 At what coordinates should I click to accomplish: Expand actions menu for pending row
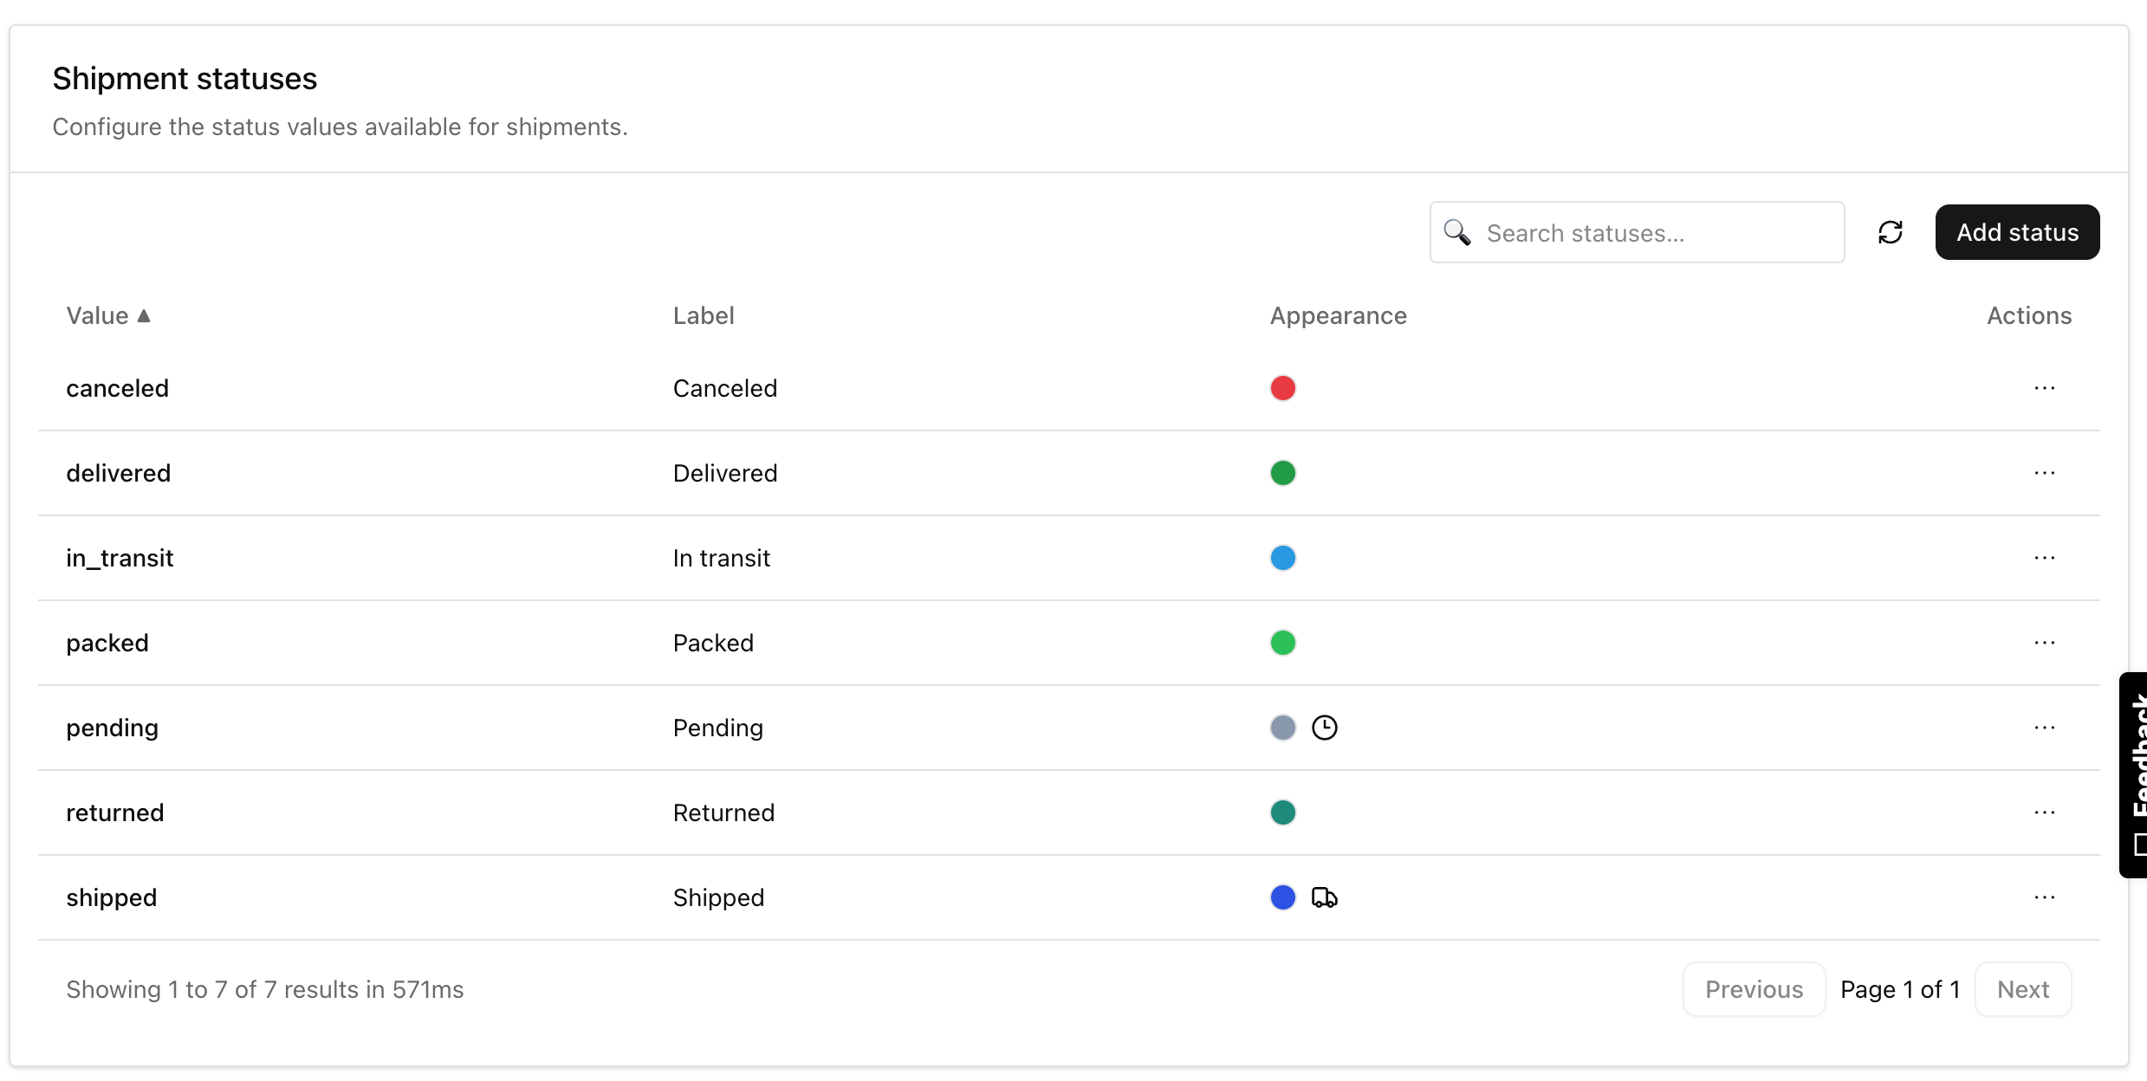coord(2044,728)
